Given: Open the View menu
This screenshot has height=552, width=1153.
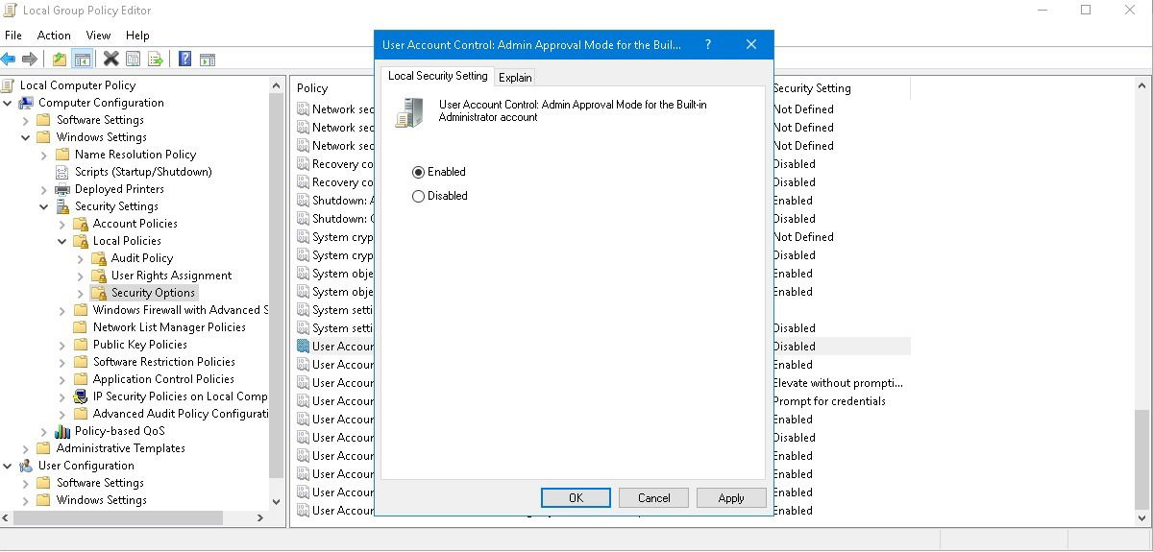Looking at the screenshot, I should 98,36.
